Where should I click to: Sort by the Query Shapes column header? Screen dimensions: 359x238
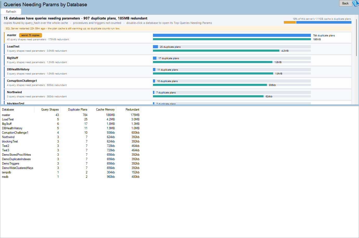[47, 110]
